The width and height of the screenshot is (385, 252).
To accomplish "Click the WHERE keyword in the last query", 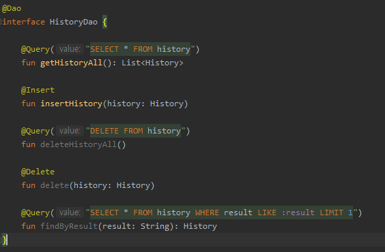I will 207,212.
